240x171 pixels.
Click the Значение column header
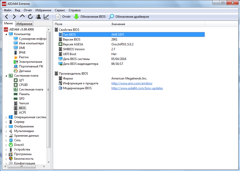pos(157,24)
